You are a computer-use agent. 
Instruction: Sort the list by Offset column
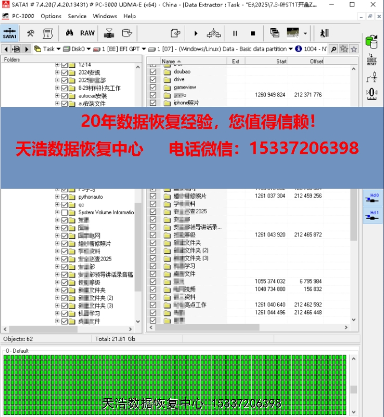(316, 61)
